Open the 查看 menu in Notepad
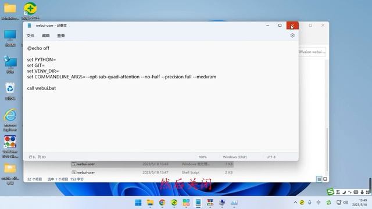This screenshot has height=209, width=372. click(x=60, y=35)
